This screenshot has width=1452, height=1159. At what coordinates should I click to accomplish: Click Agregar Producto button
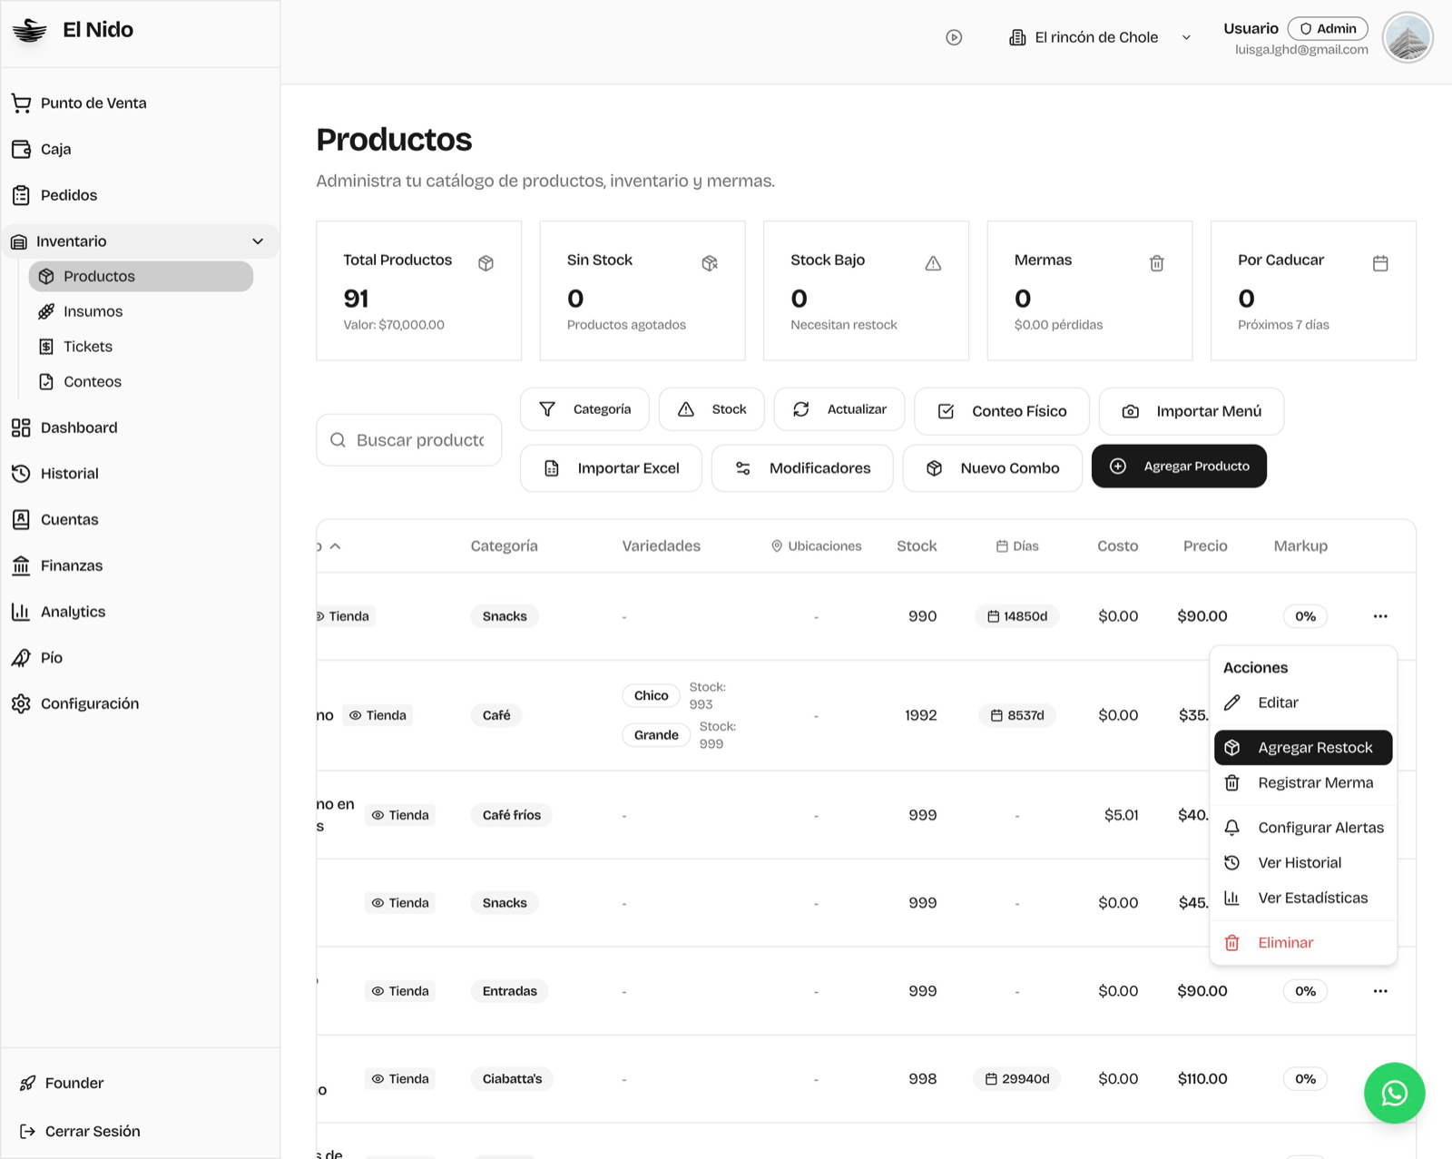(x=1179, y=467)
